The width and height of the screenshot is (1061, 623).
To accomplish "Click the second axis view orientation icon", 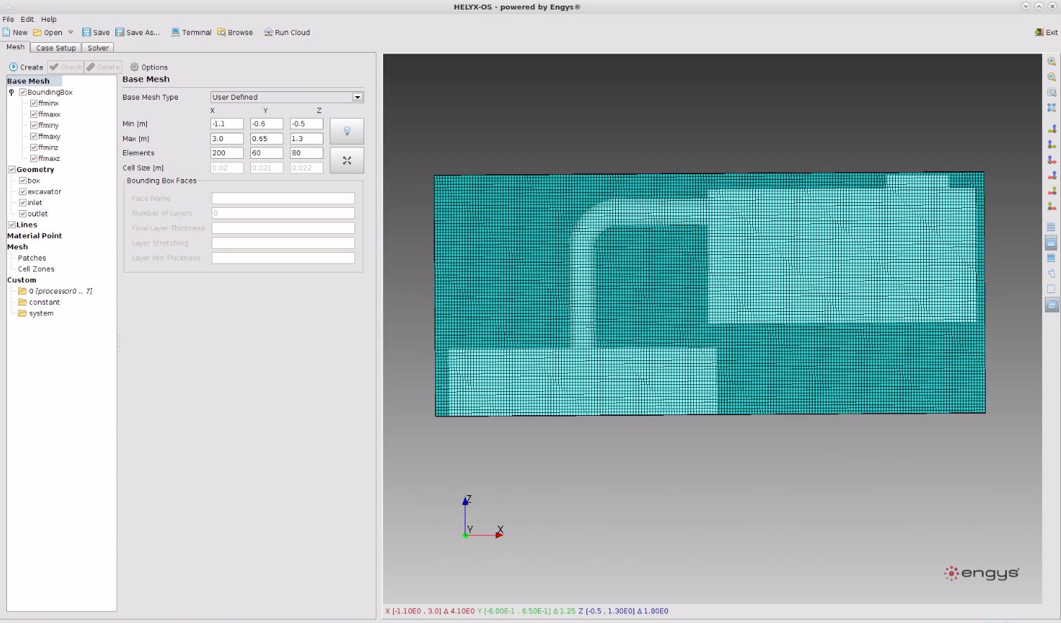I will click(x=1052, y=145).
